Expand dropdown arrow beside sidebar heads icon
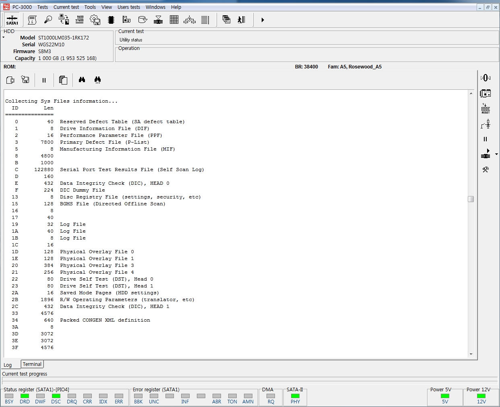 coord(496,154)
